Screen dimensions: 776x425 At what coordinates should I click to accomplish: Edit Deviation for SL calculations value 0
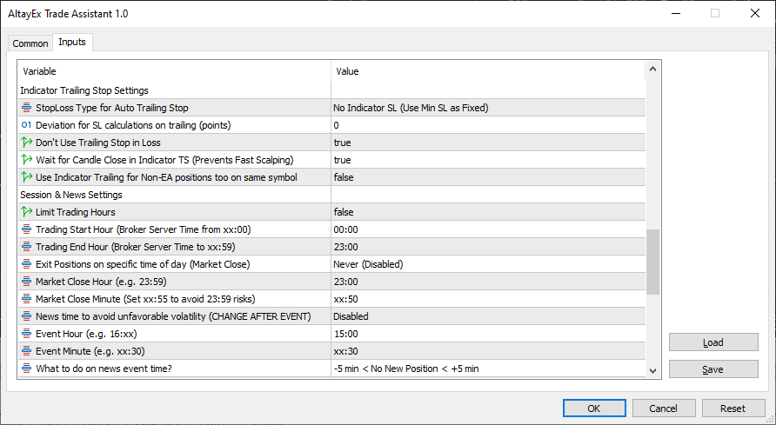tap(488, 125)
